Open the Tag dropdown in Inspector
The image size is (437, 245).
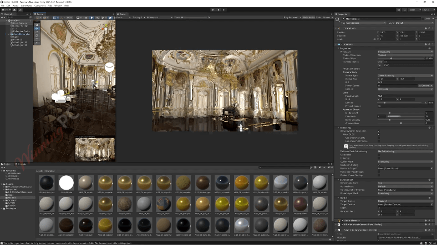365,23
